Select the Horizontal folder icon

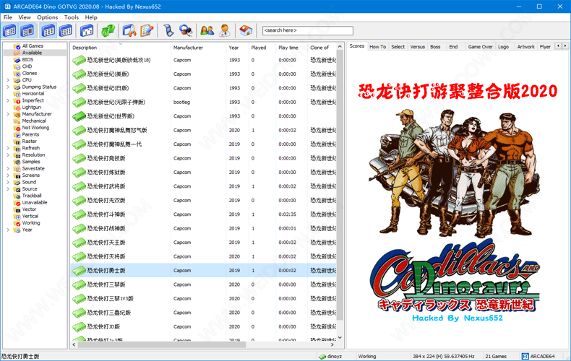17,94
